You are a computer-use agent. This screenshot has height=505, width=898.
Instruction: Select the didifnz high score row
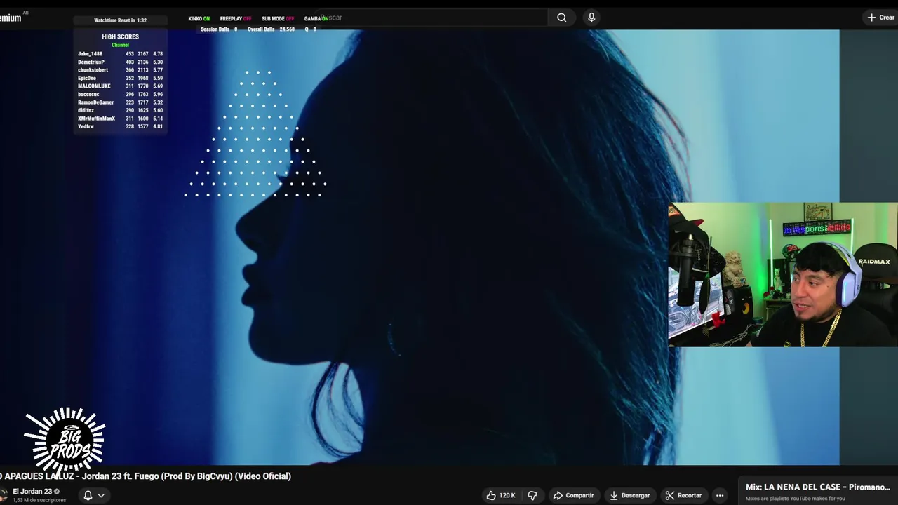point(120,111)
